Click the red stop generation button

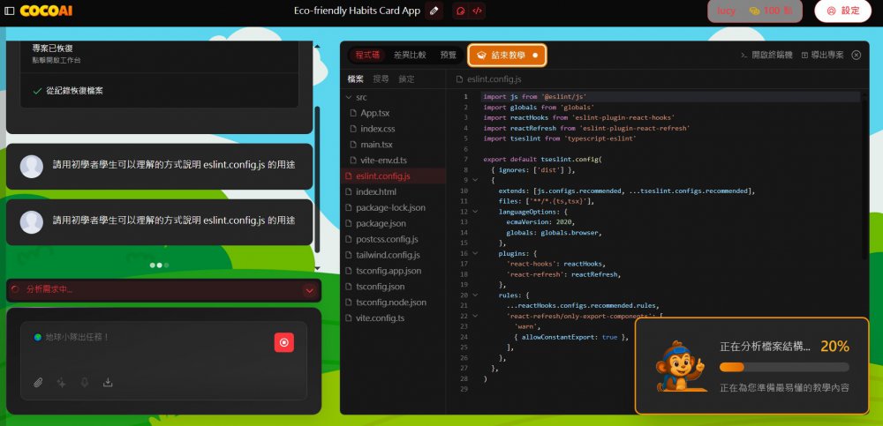pyautogui.click(x=283, y=342)
